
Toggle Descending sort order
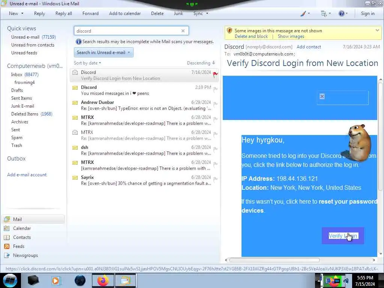[x=201, y=63]
